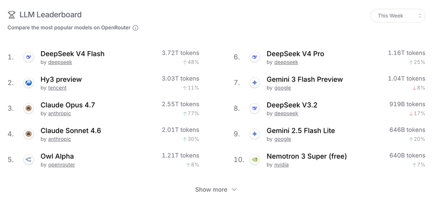The width and height of the screenshot is (443, 200).
Task: Visit the tencent author link
Action: coord(58,88)
